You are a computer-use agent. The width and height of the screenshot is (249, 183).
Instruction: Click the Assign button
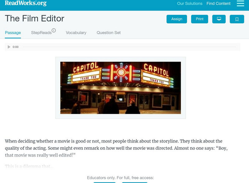pyautogui.click(x=176, y=19)
